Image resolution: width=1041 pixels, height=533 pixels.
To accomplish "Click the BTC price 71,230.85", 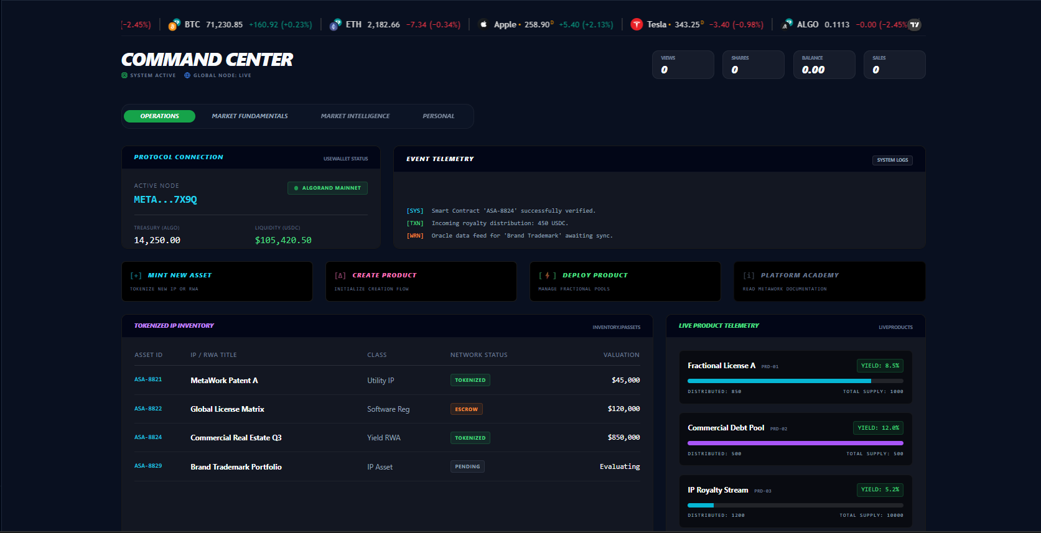I will (x=225, y=25).
